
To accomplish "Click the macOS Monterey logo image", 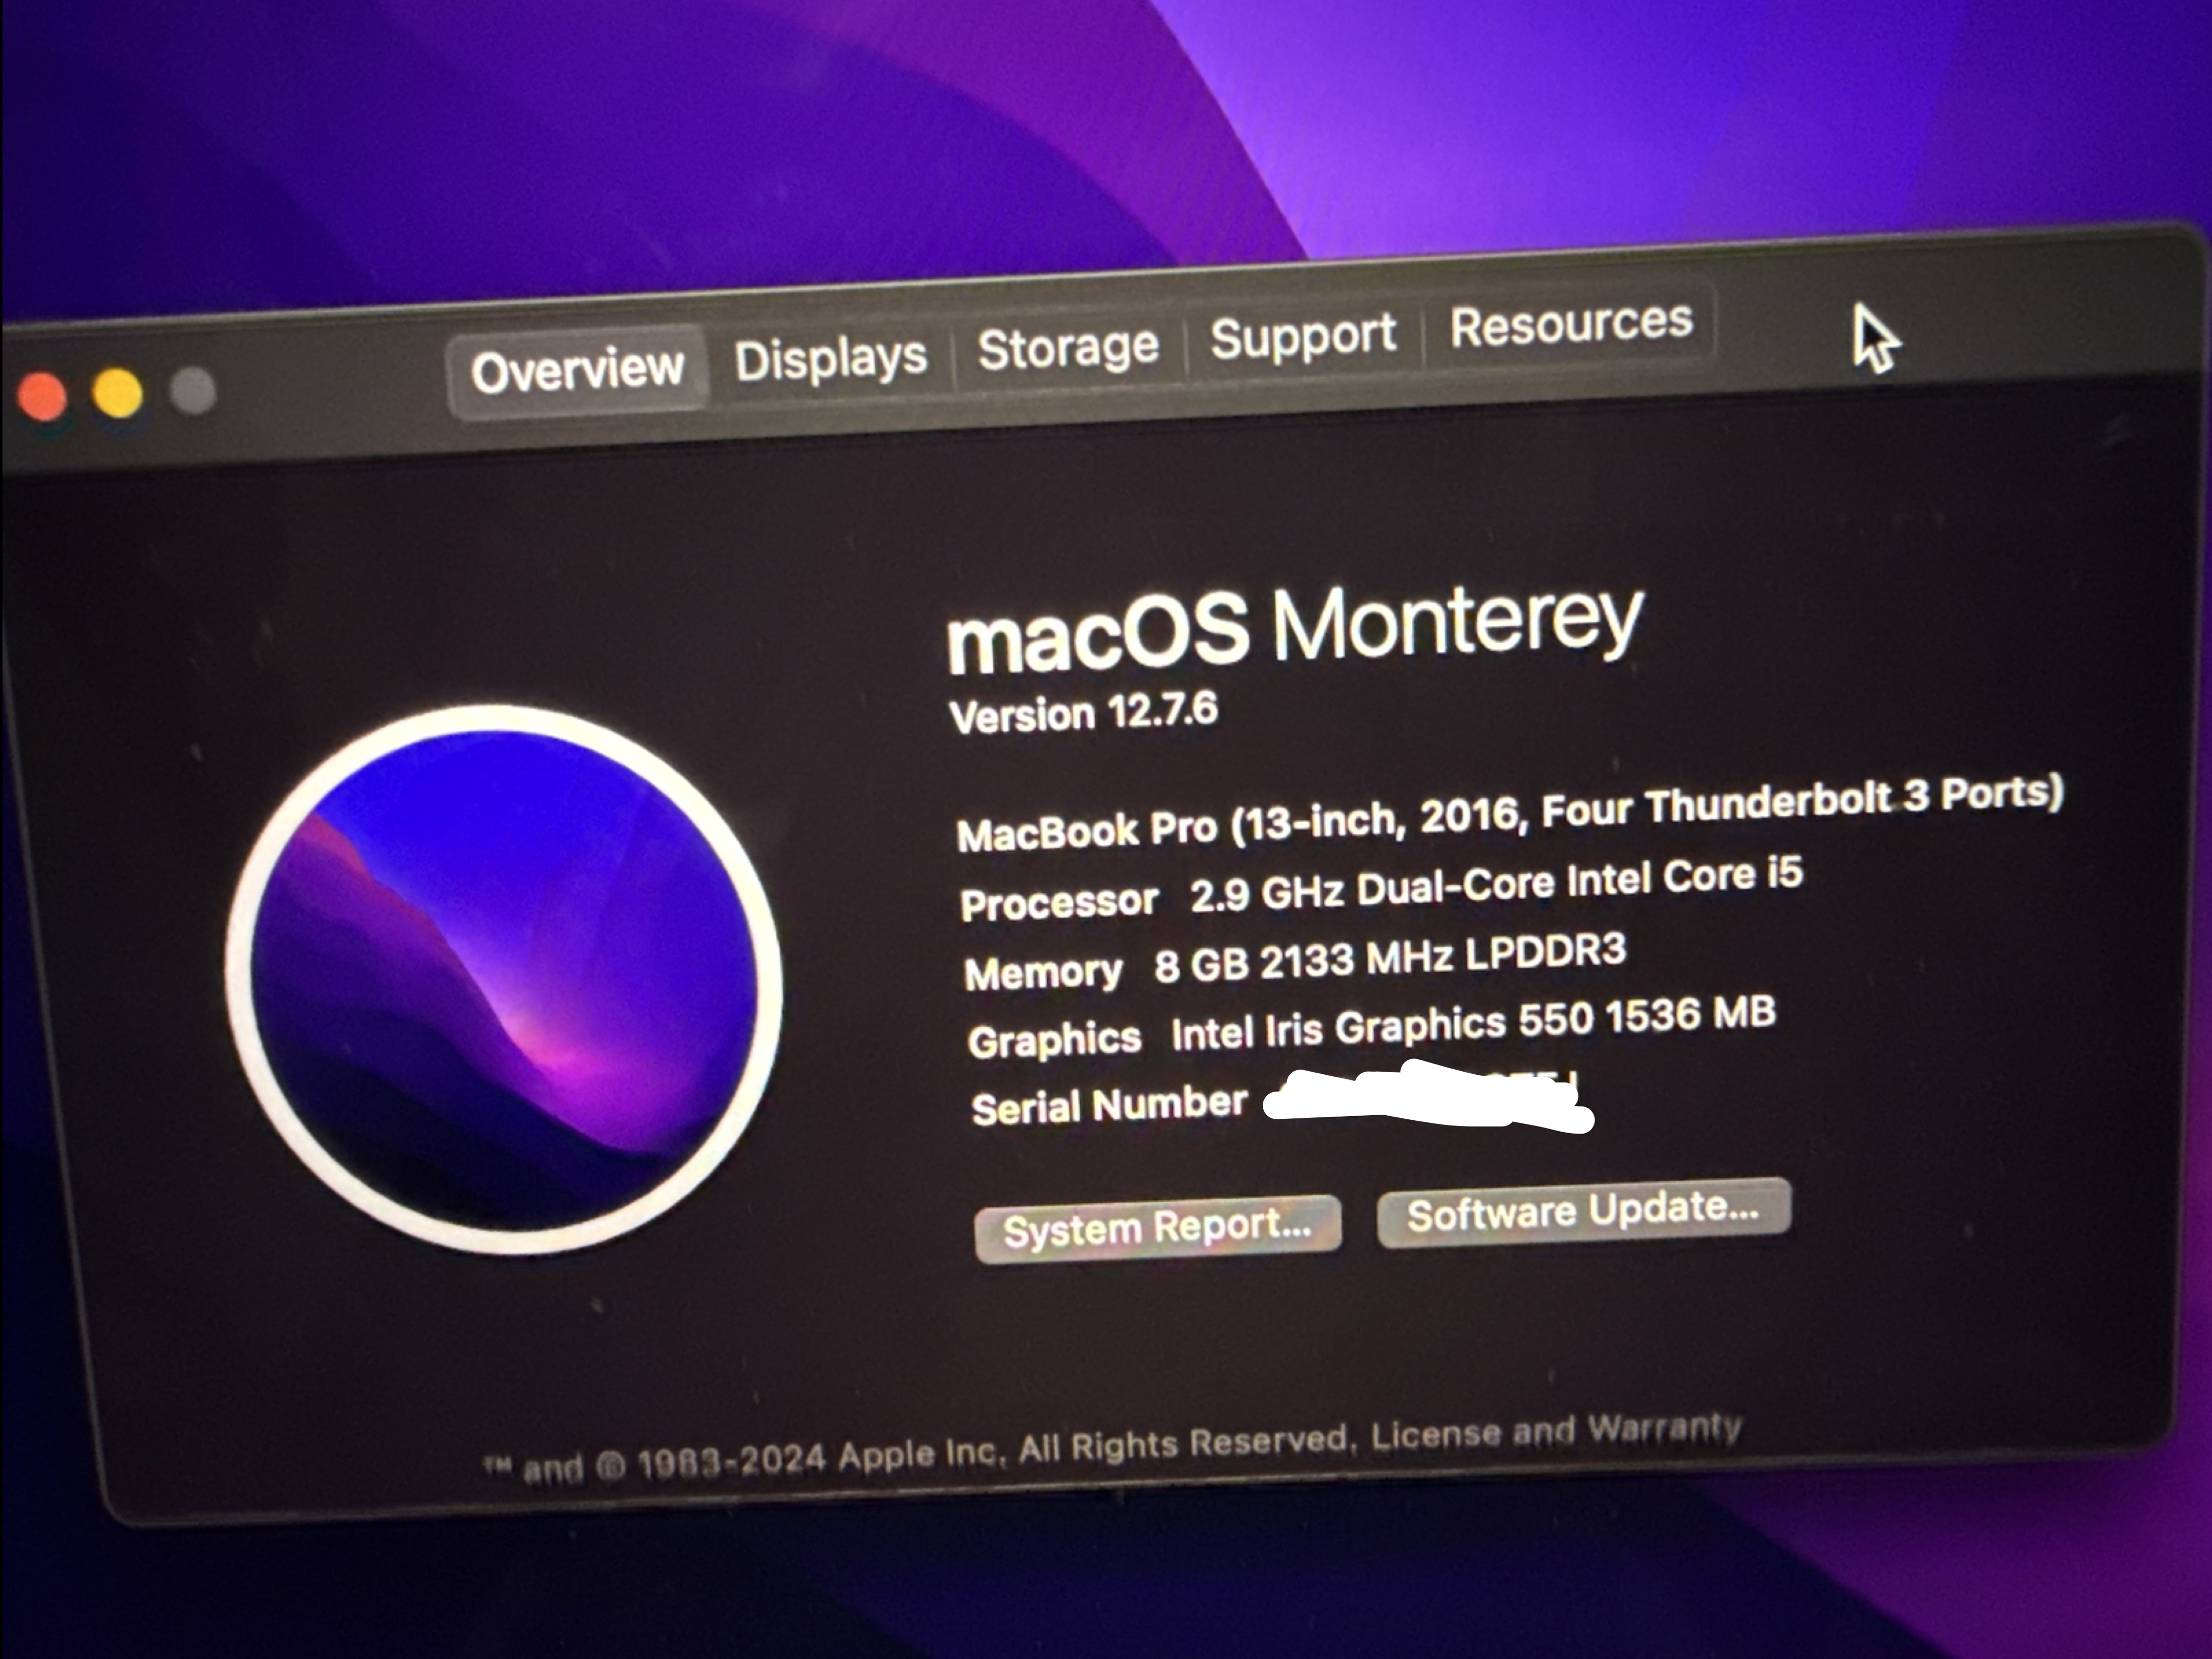I will [505, 979].
